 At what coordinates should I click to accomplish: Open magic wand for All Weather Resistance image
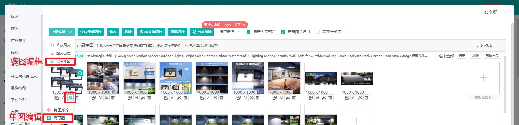tap(251, 98)
